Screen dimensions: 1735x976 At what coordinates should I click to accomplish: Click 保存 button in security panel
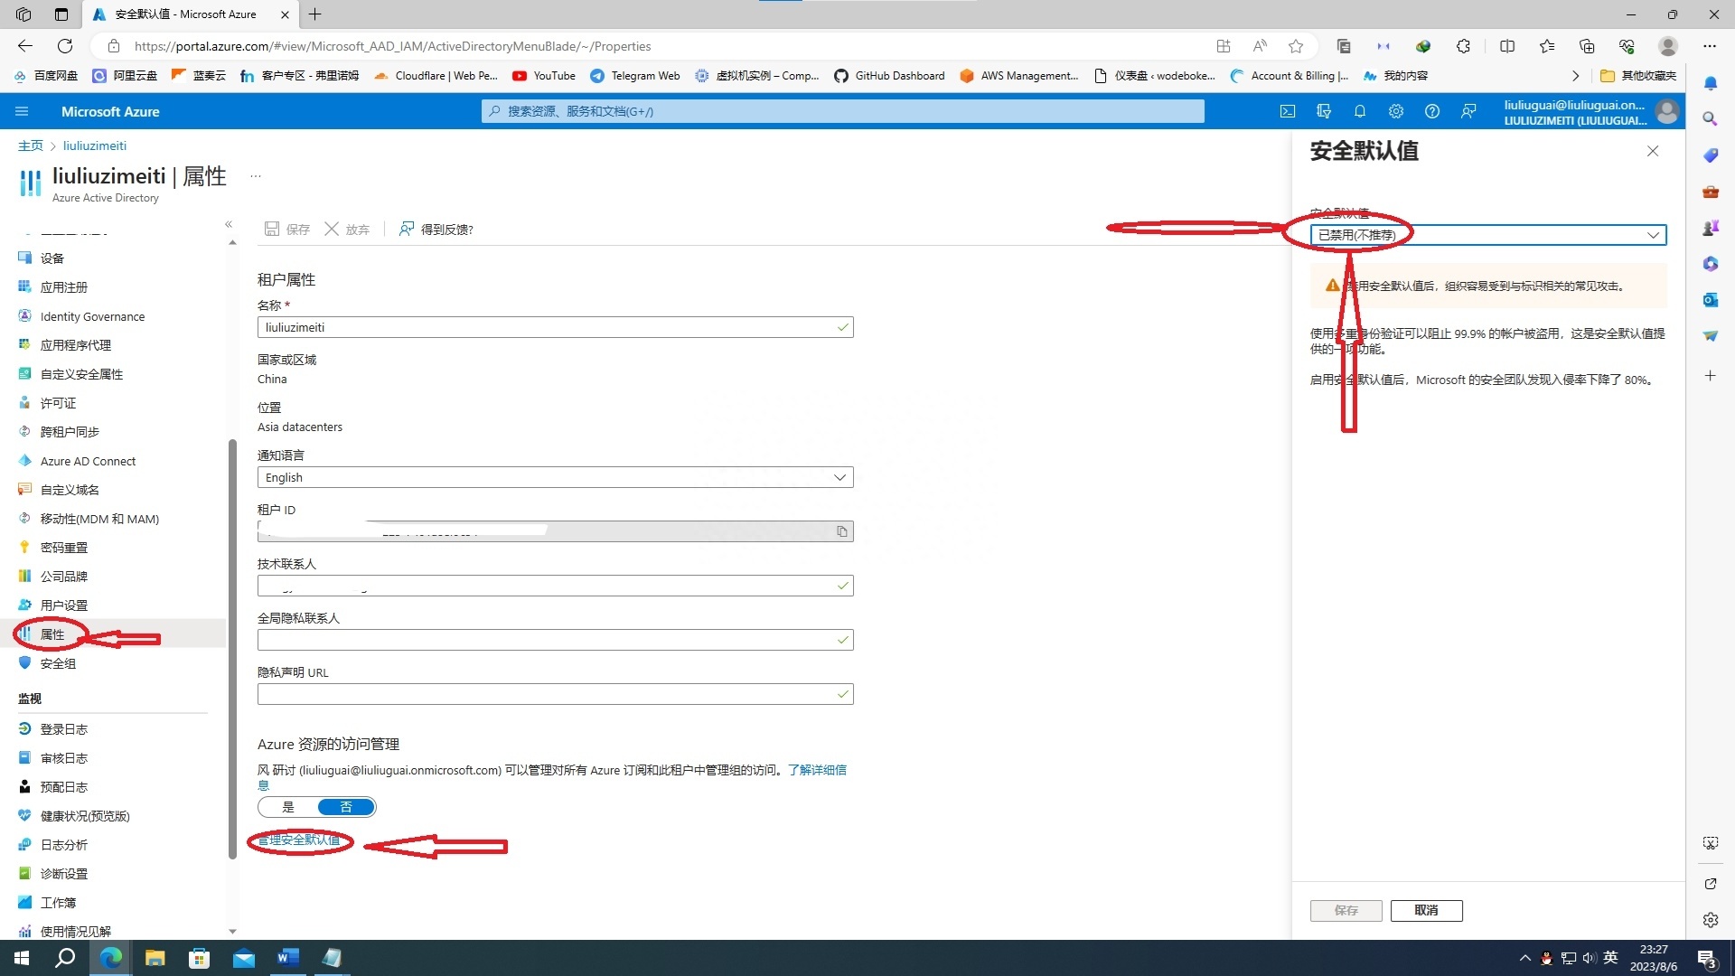[1346, 910]
